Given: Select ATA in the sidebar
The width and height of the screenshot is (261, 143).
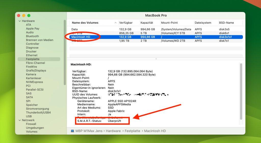Looking at the screenshot, I should [x=29, y=25].
